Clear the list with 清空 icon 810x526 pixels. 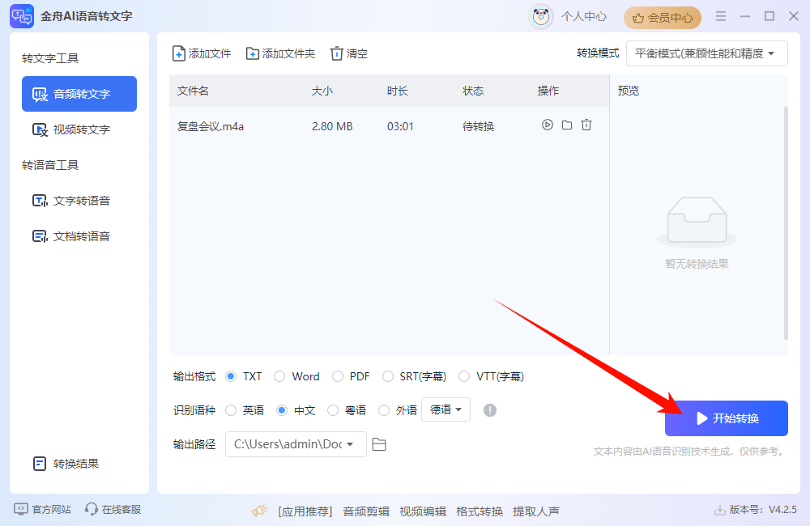[x=337, y=53]
